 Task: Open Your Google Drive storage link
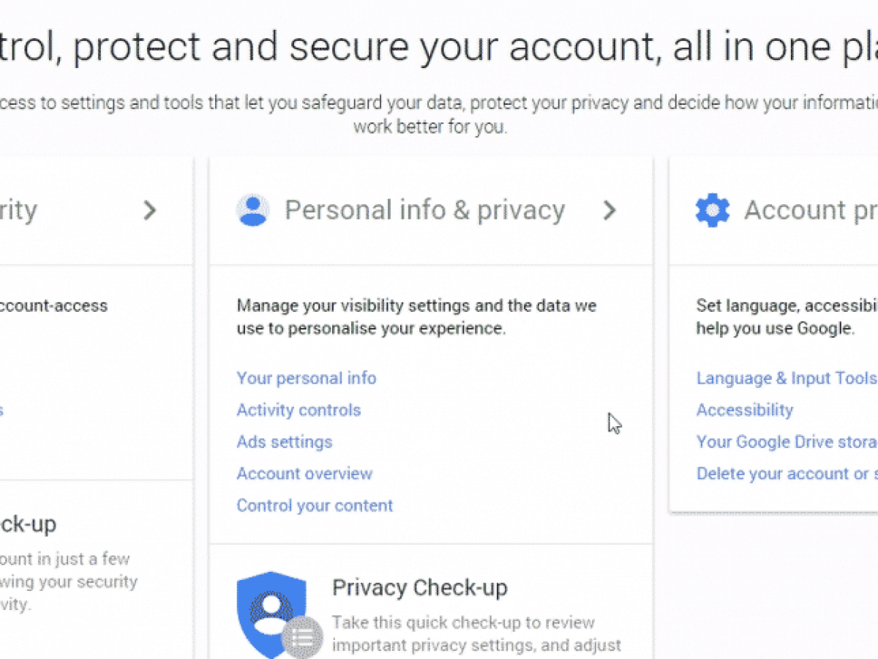pyautogui.click(x=786, y=442)
